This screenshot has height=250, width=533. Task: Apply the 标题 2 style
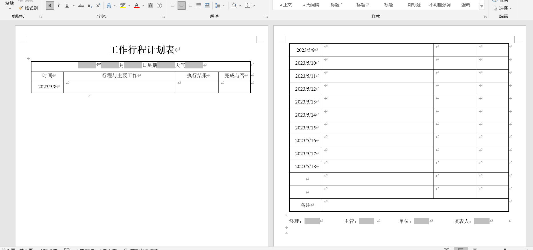pyautogui.click(x=363, y=5)
